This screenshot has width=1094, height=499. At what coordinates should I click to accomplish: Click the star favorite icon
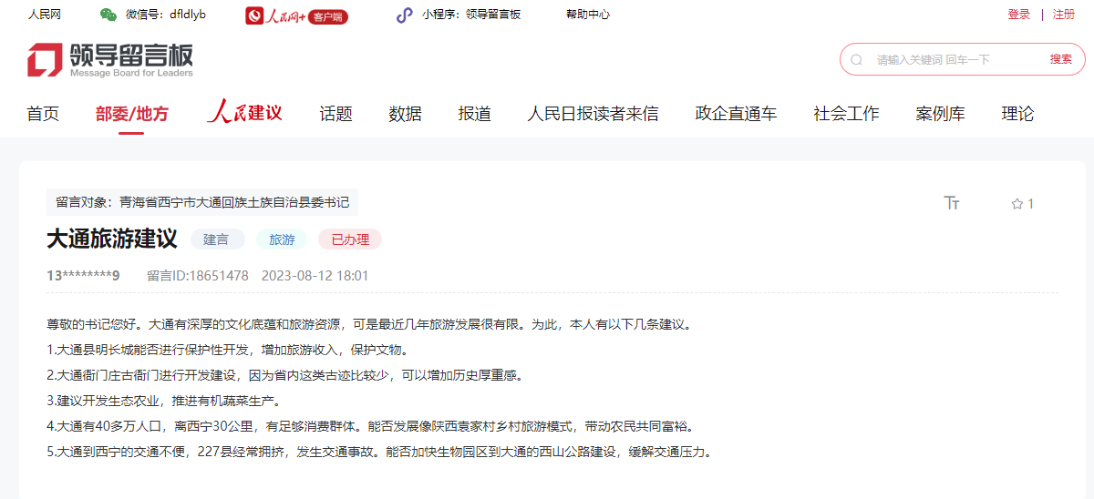click(1017, 204)
